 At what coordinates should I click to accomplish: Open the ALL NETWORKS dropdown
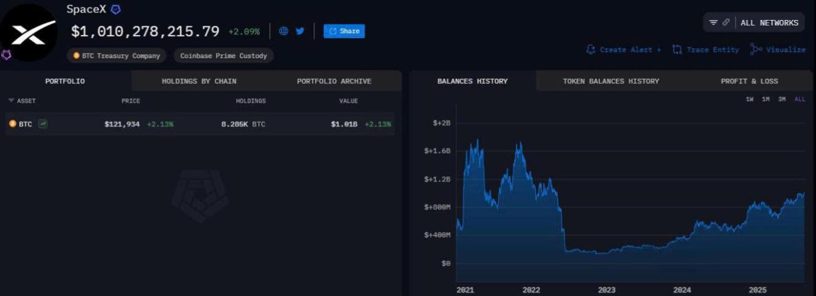point(769,23)
